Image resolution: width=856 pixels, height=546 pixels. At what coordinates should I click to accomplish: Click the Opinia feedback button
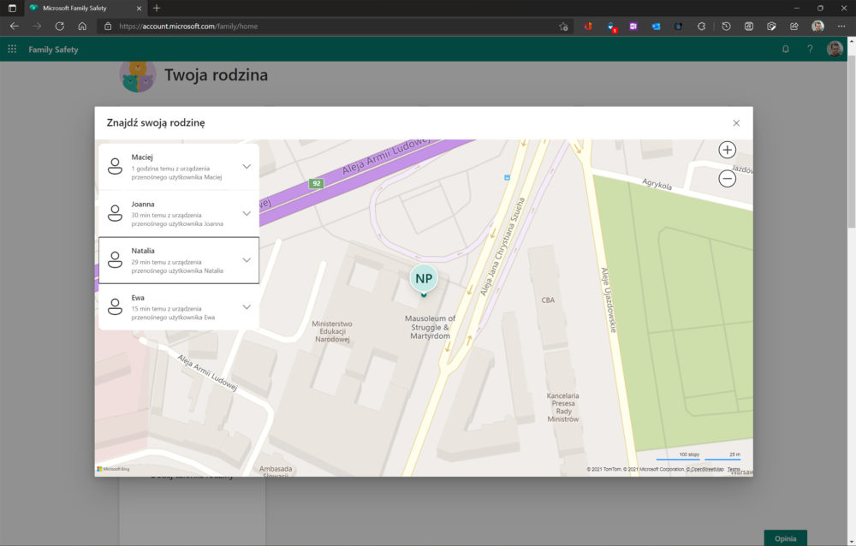click(x=785, y=538)
